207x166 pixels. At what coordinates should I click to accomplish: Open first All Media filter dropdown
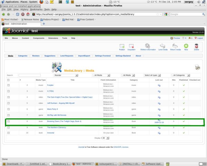[x=101, y=75]
